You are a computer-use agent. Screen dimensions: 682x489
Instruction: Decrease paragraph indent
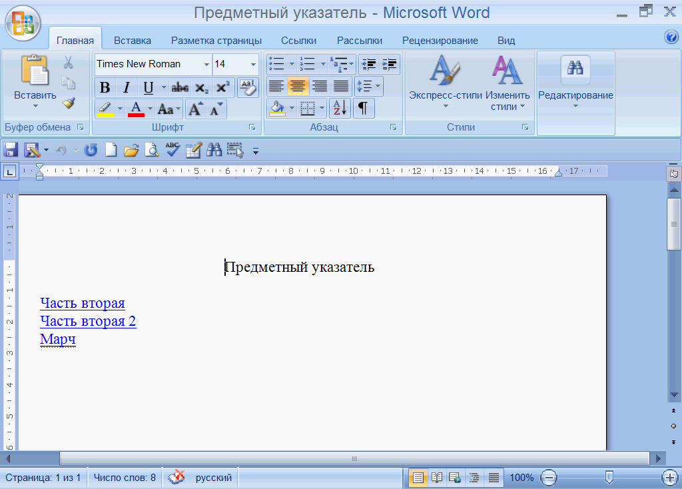click(369, 65)
